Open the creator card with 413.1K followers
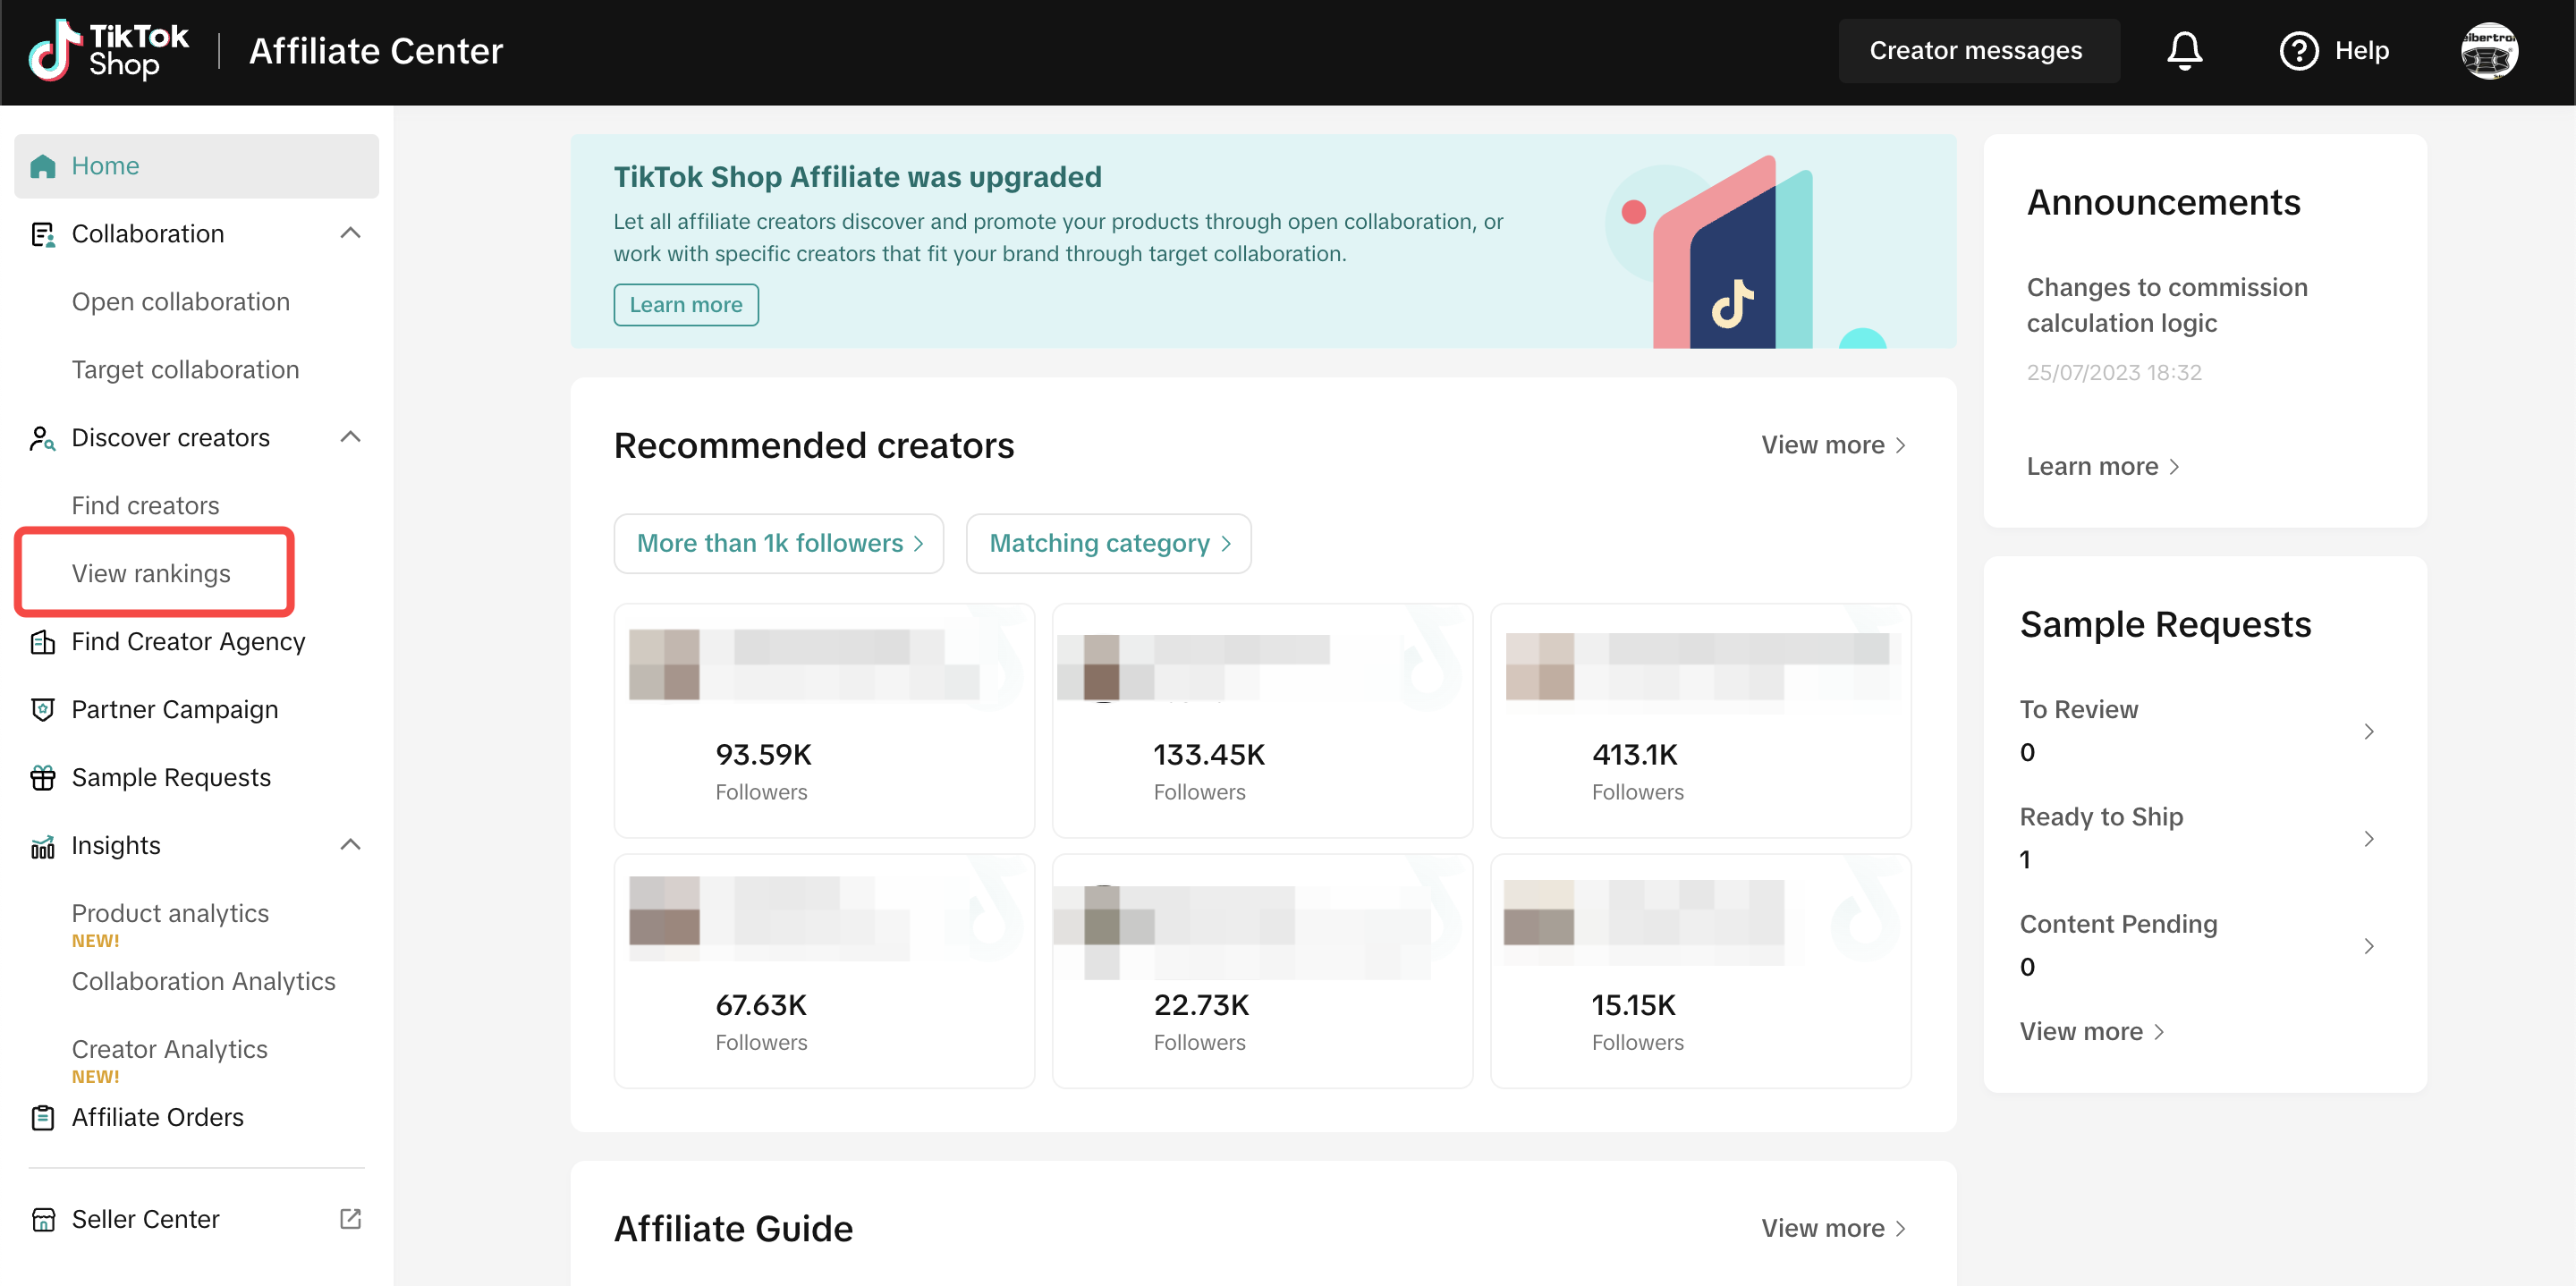 click(x=1700, y=720)
